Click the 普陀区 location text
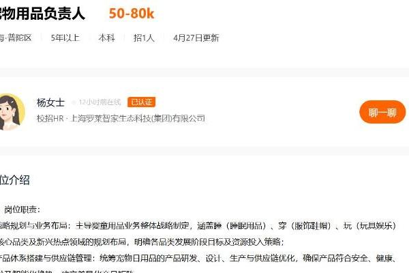Screen dimensions: 409x273 point(20,38)
